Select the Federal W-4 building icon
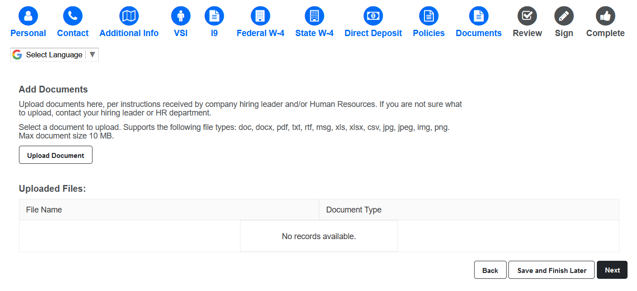 260,16
